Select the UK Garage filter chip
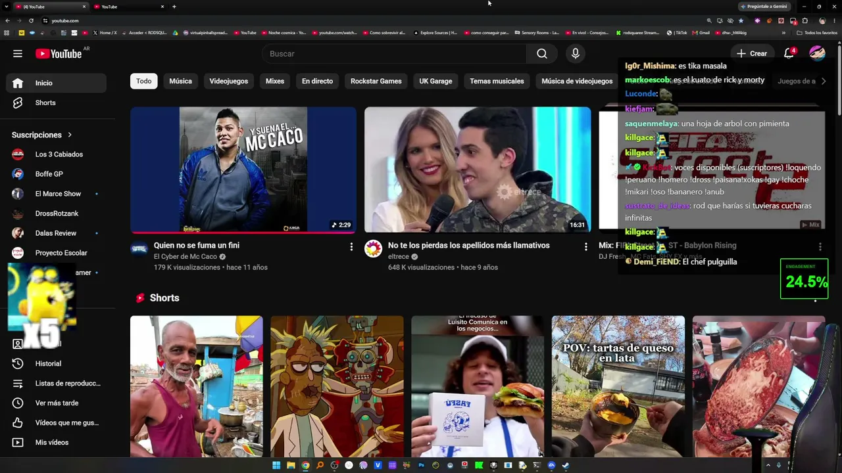This screenshot has width=842, height=473. [x=435, y=81]
